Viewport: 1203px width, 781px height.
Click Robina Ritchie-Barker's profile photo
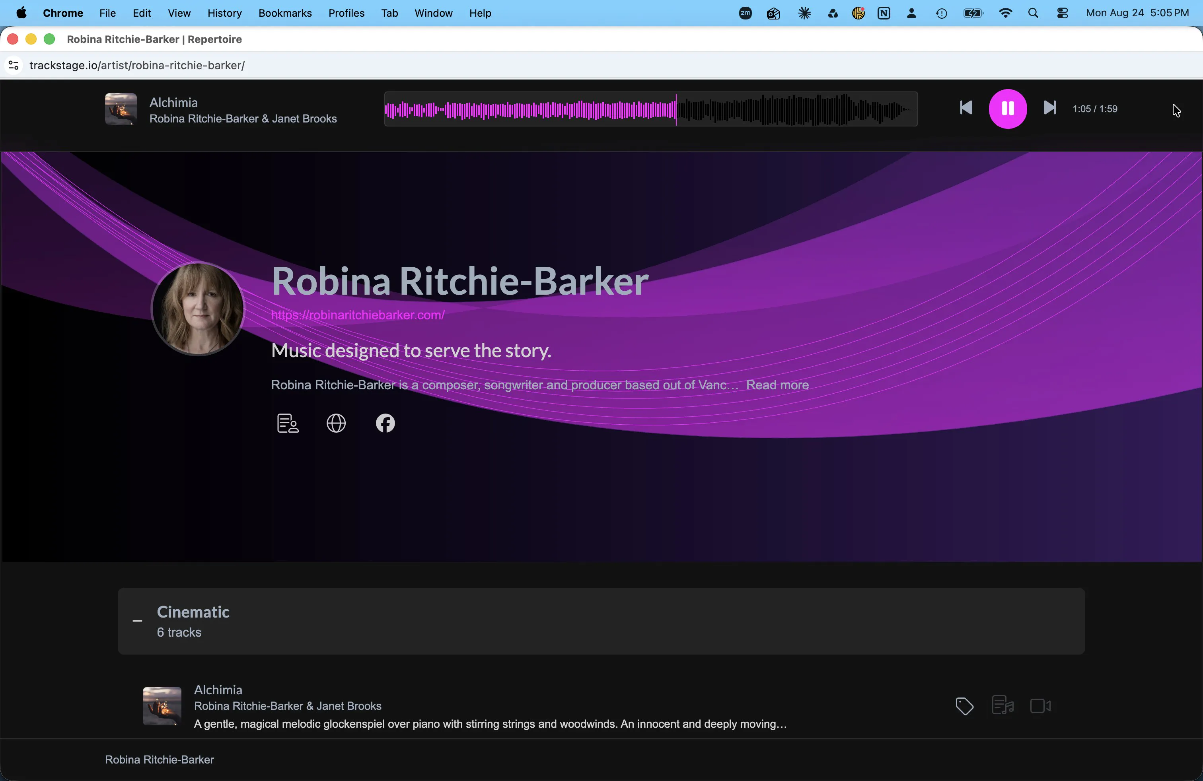[198, 309]
